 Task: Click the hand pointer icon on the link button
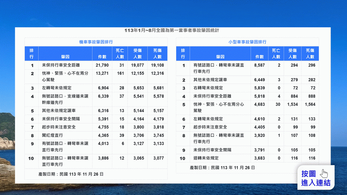[x=324, y=173]
